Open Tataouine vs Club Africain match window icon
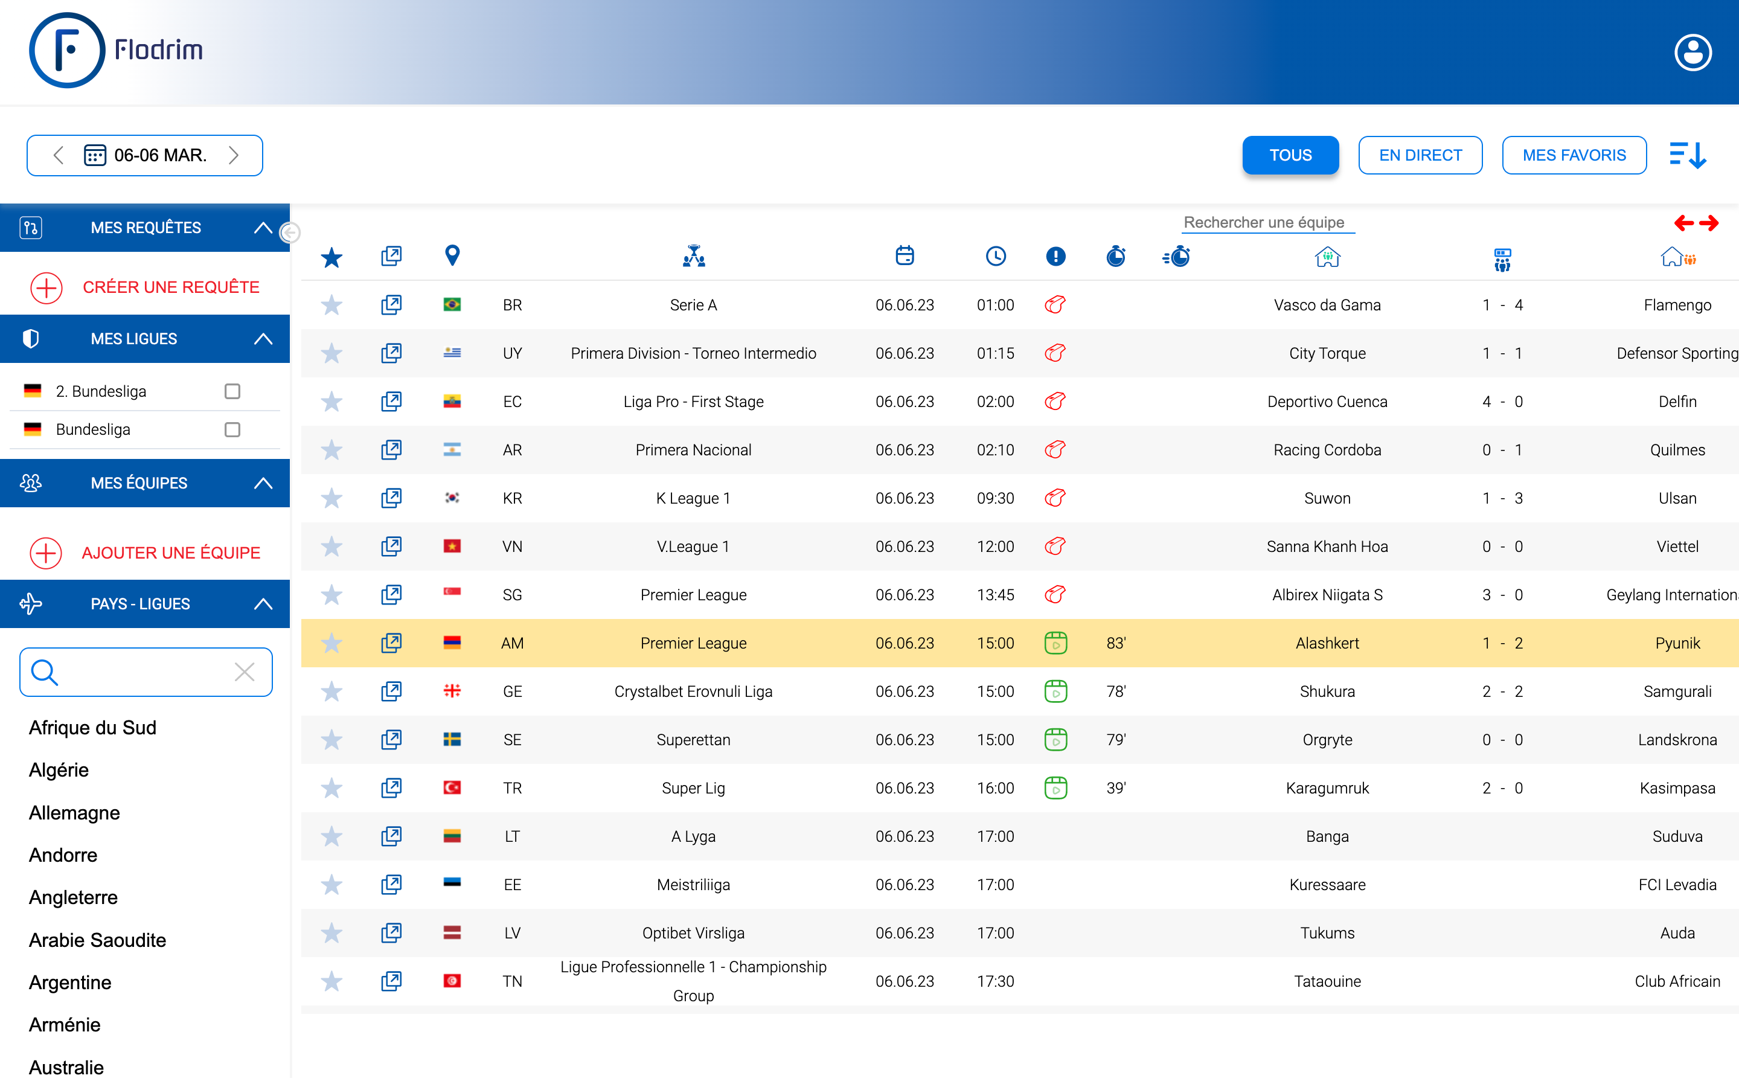This screenshot has width=1739, height=1087. 391,981
